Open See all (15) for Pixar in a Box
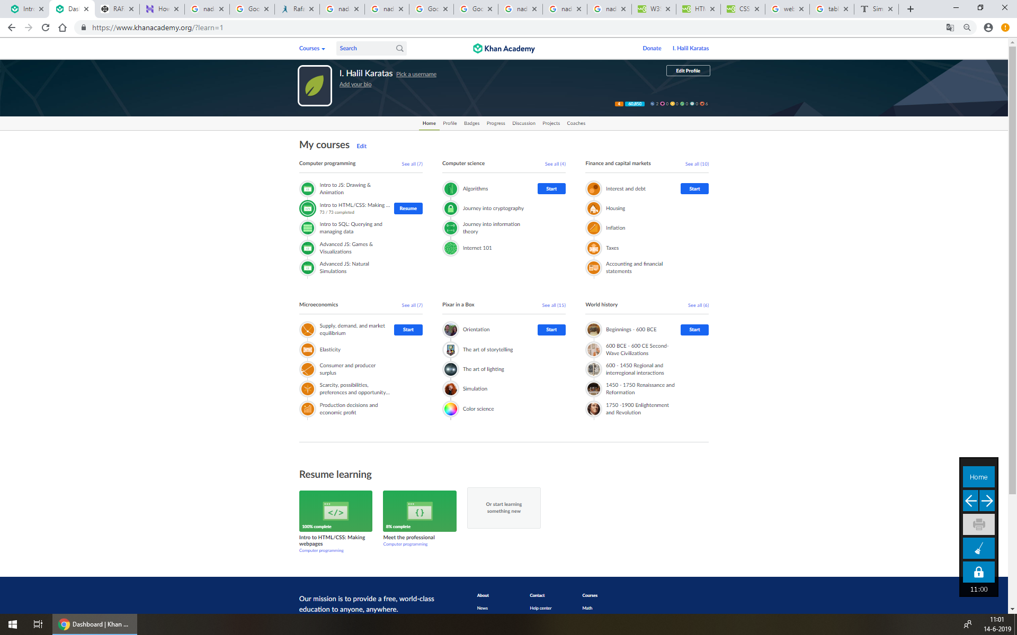This screenshot has width=1017, height=635. click(x=554, y=305)
